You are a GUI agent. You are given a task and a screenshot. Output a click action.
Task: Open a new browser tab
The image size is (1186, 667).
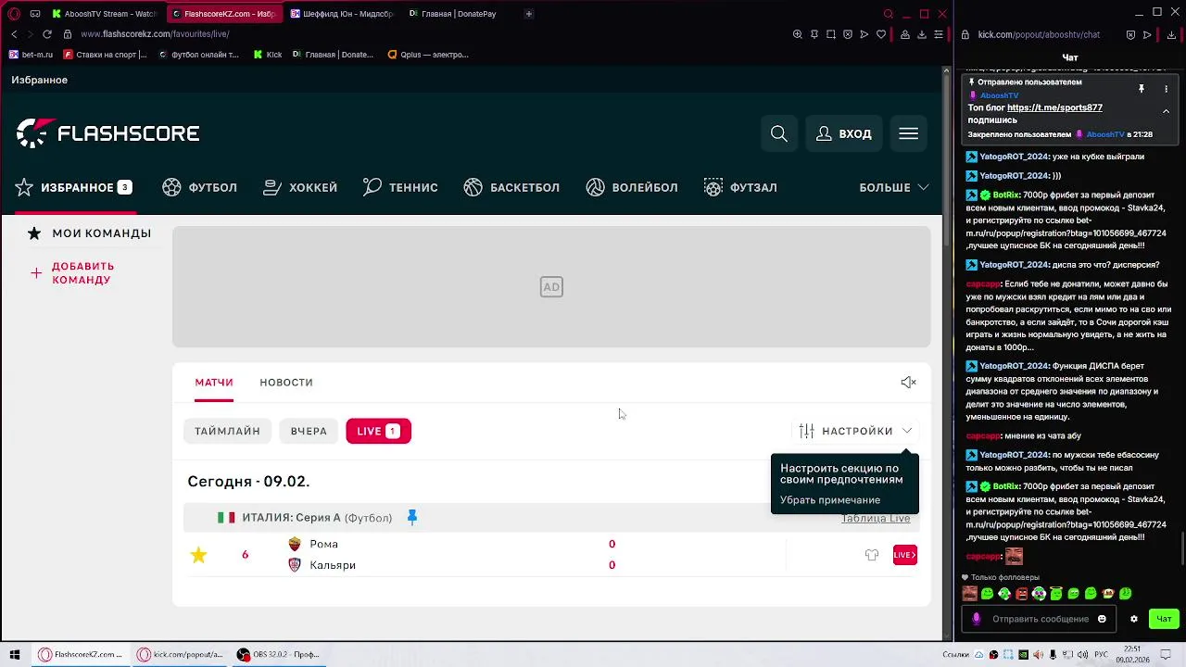[x=529, y=14]
